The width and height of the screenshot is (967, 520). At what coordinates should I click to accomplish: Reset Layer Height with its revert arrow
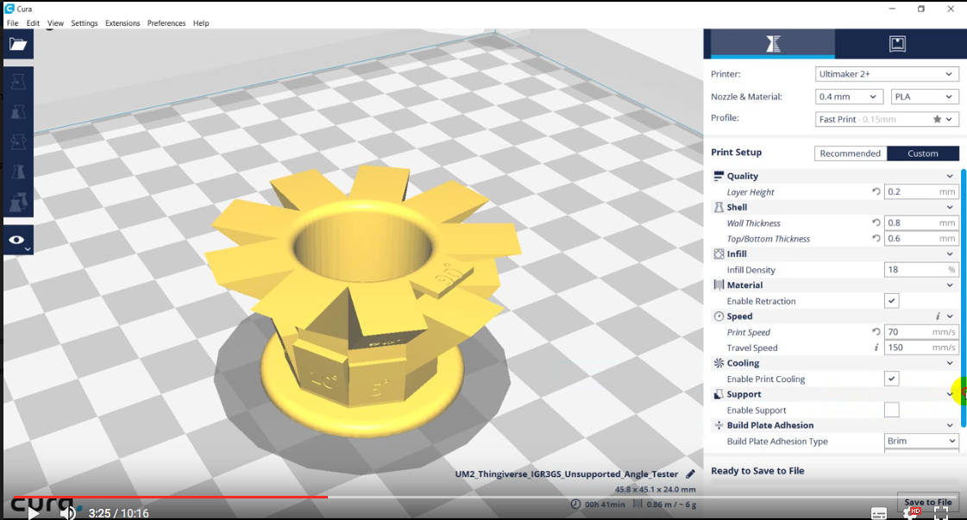pyautogui.click(x=876, y=191)
